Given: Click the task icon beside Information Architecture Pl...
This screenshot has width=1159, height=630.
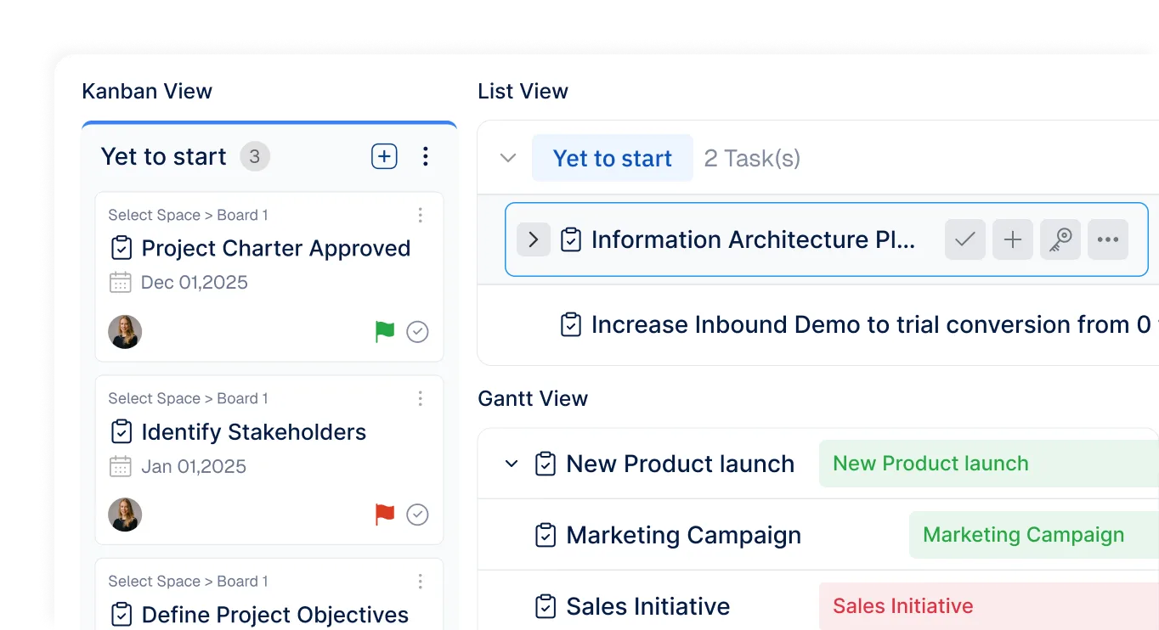Looking at the screenshot, I should 571,239.
